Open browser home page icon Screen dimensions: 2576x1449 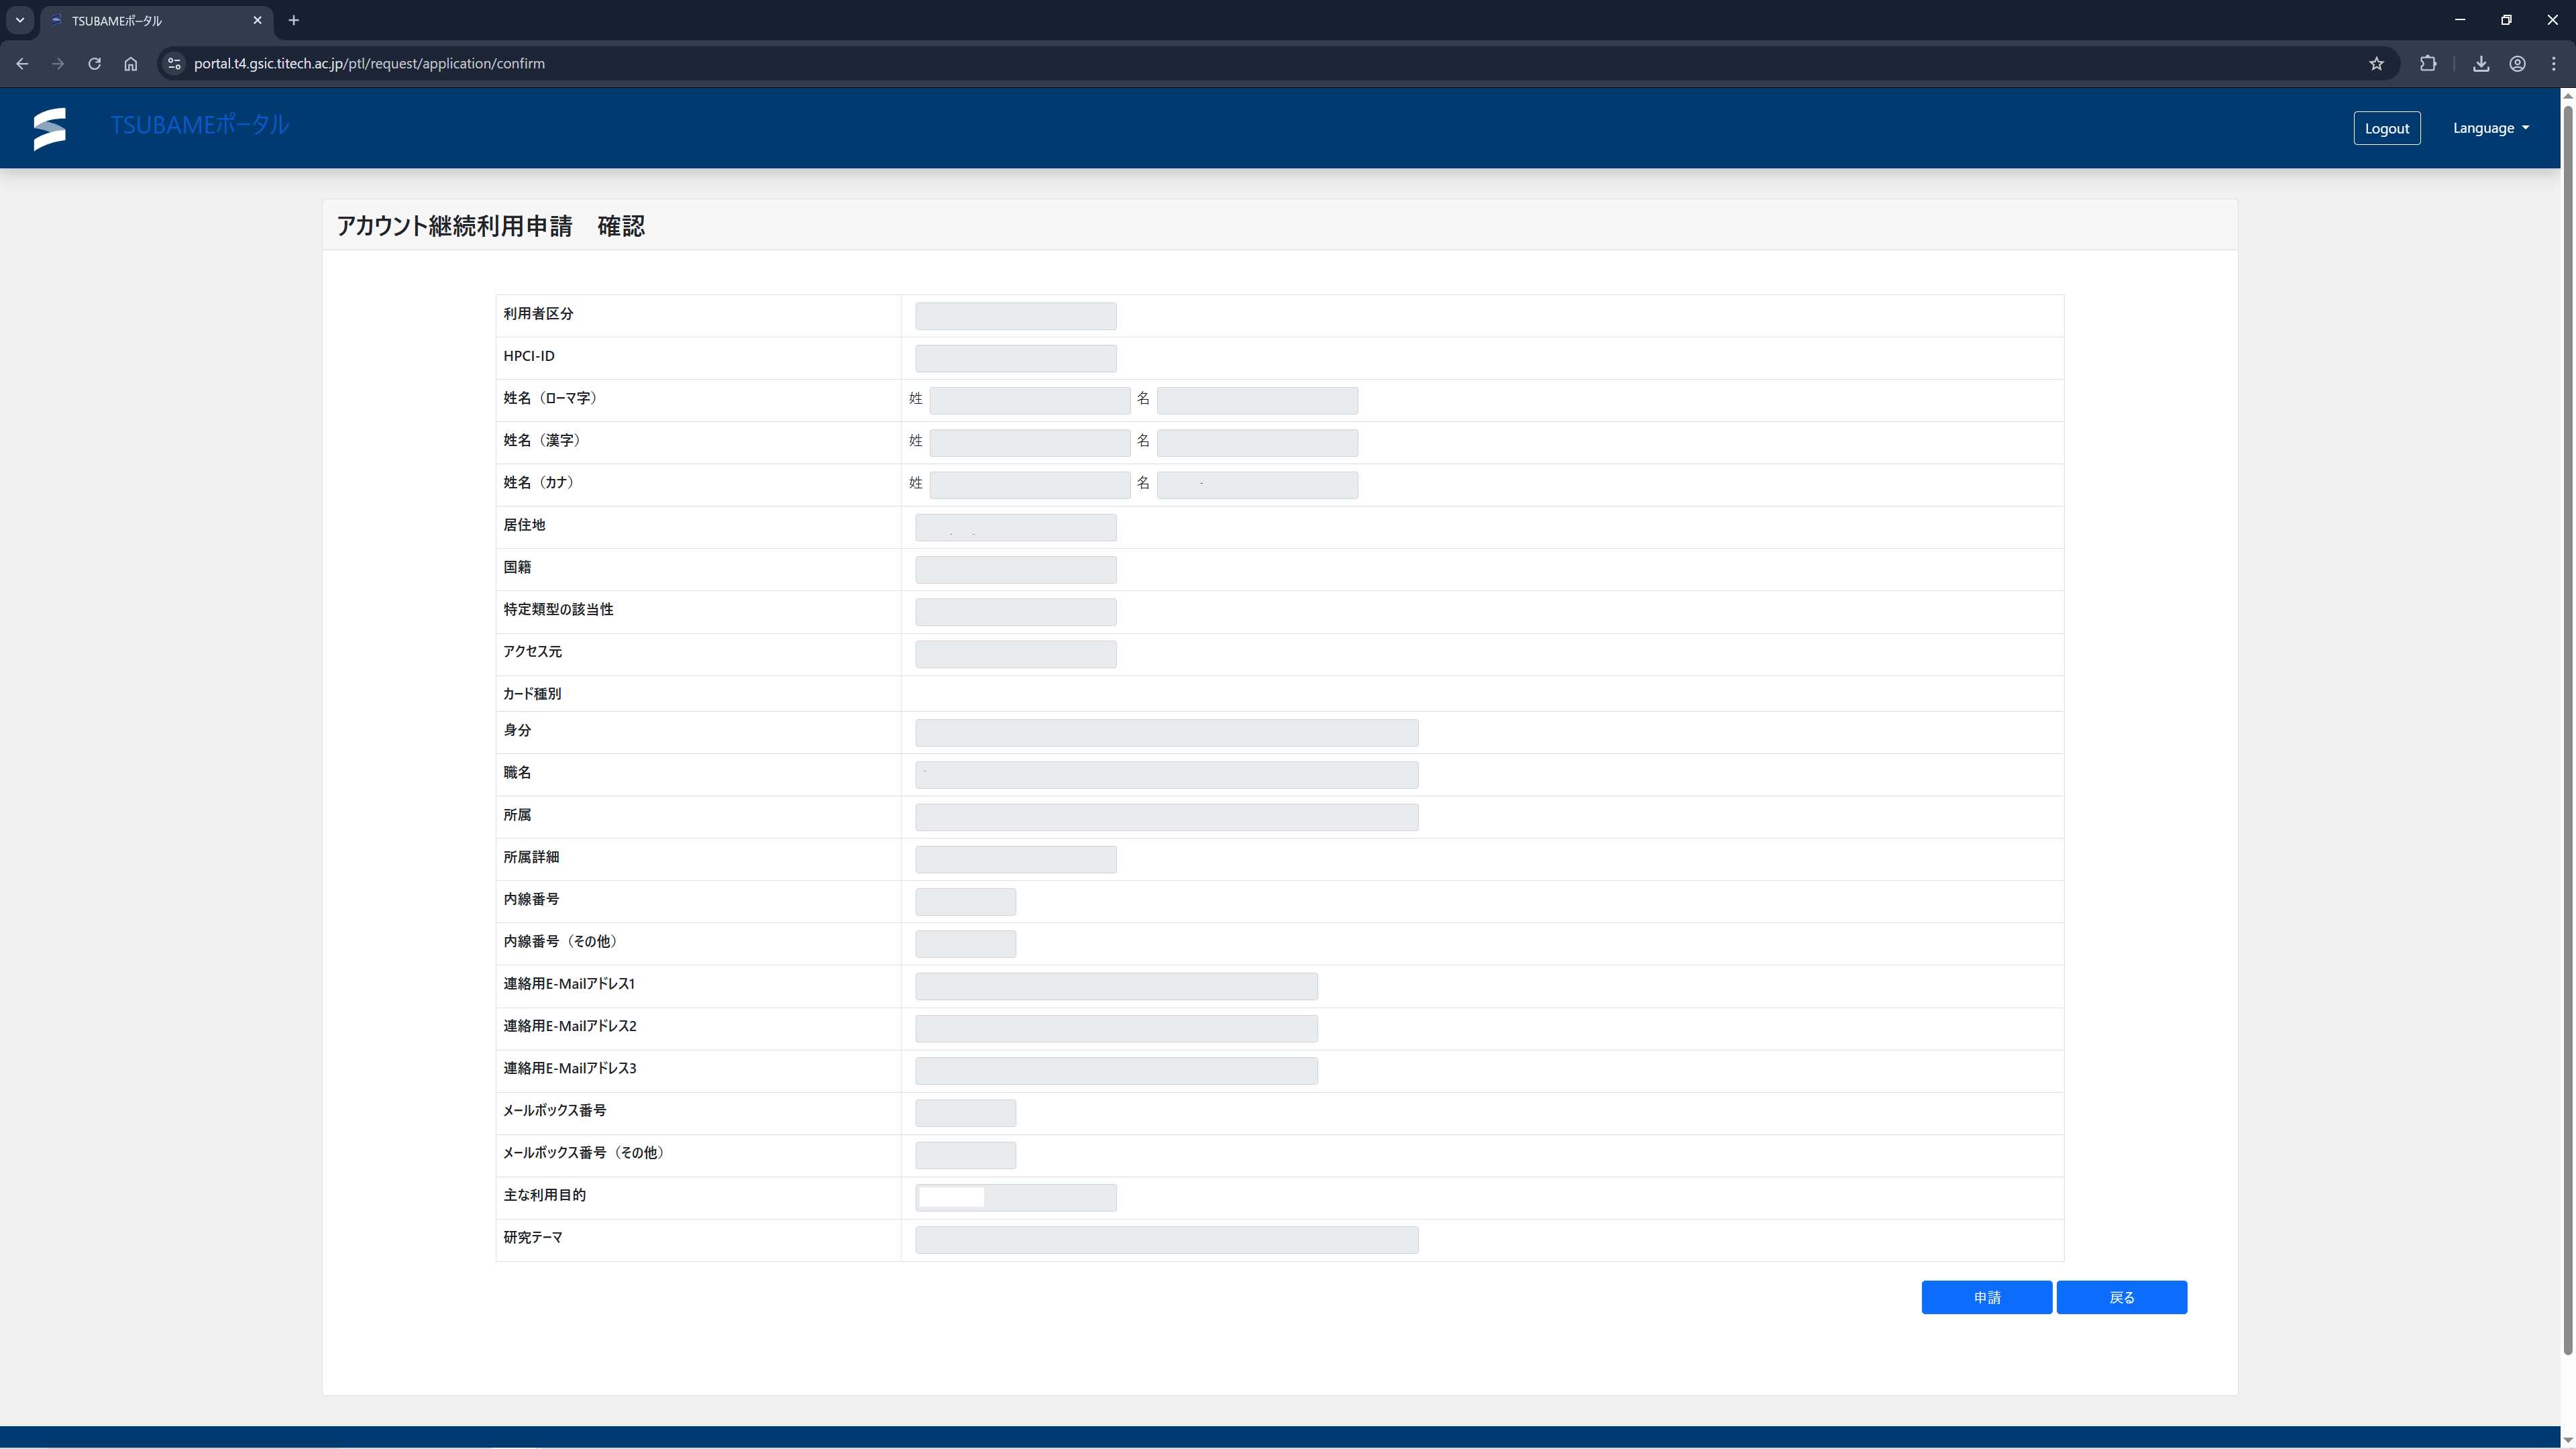(x=131, y=63)
